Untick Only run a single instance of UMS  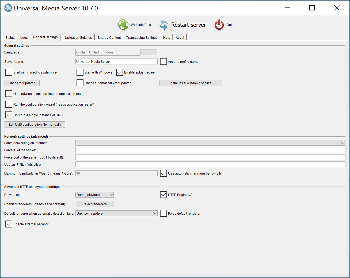coord(9,115)
